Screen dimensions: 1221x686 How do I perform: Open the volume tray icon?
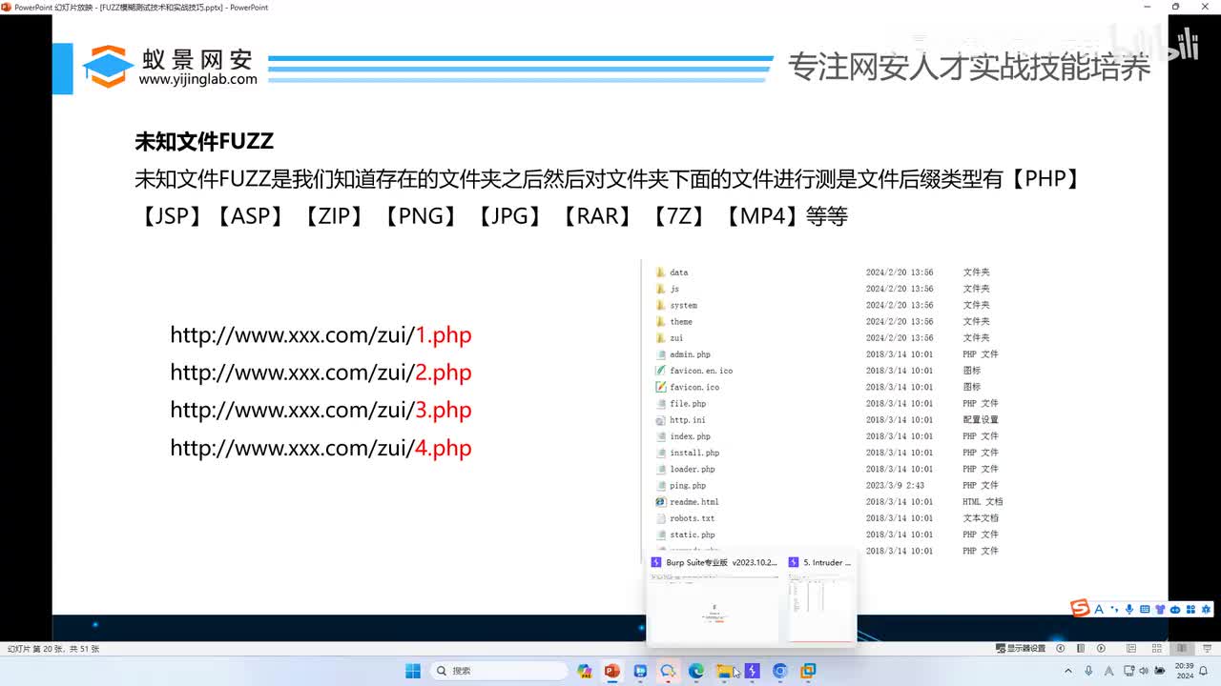coord(1143,671)
